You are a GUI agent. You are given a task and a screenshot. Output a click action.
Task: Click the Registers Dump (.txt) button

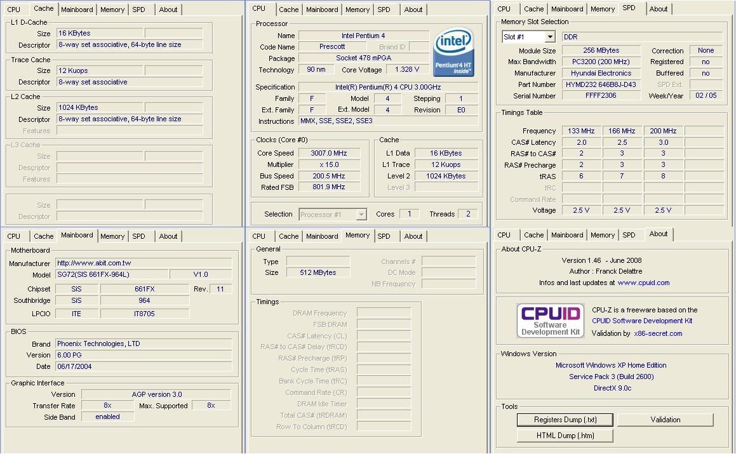[565, 420]
